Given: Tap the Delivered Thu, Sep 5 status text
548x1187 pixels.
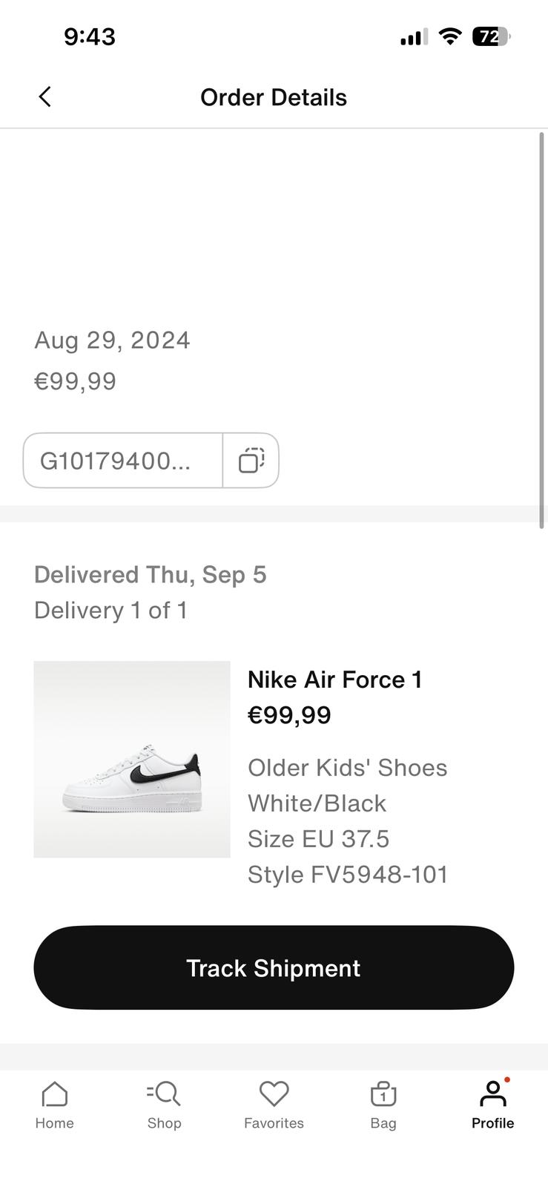Looking at the screenshot, I should 150,575.
